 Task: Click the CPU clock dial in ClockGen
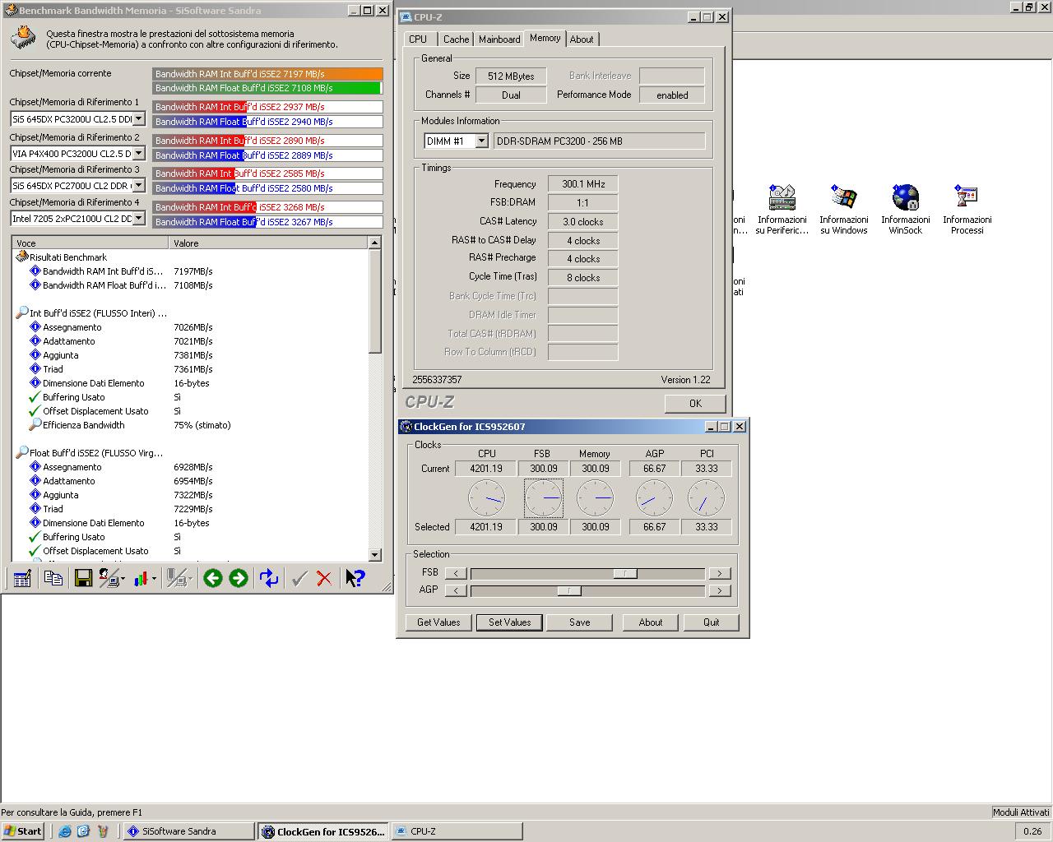click(486, 498)
